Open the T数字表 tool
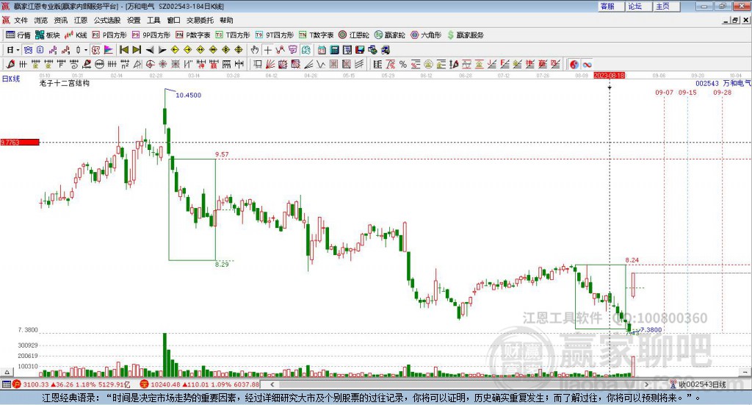 coord(316,35)
